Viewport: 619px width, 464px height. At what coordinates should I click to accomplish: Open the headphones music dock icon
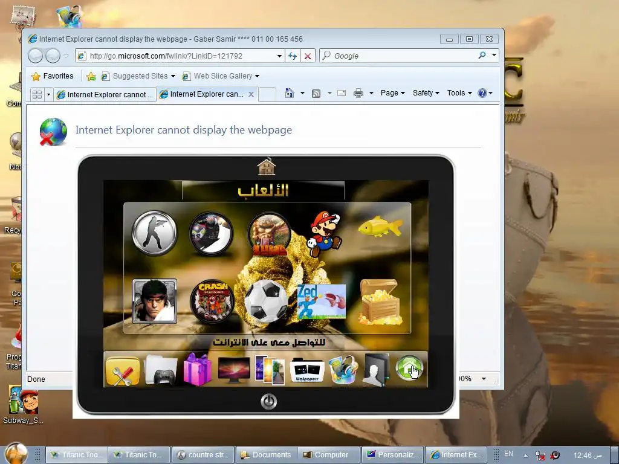click(343, 370)
